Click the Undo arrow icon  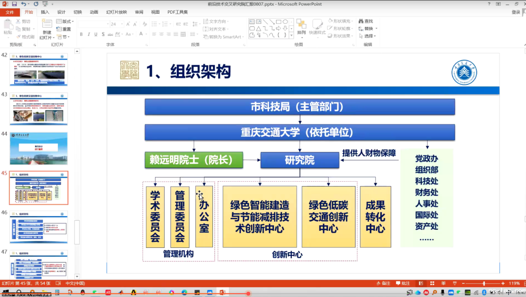coord(23,4)
